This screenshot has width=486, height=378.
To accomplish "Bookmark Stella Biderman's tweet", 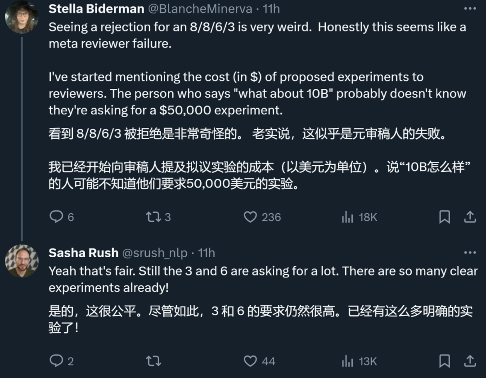I will coord(444,217).
